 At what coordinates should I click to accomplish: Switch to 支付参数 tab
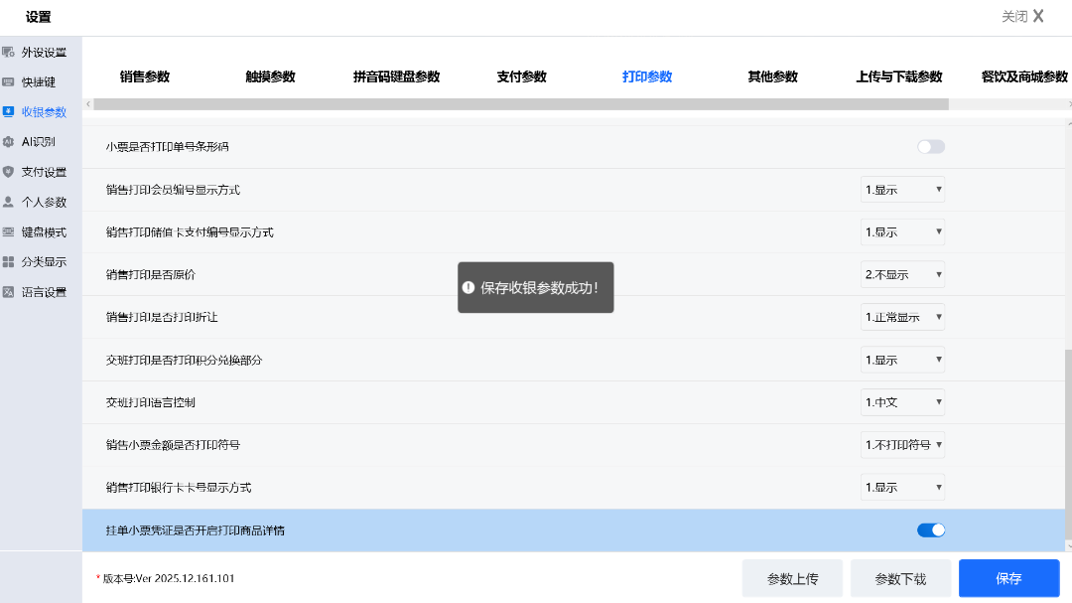click(521, 76)
